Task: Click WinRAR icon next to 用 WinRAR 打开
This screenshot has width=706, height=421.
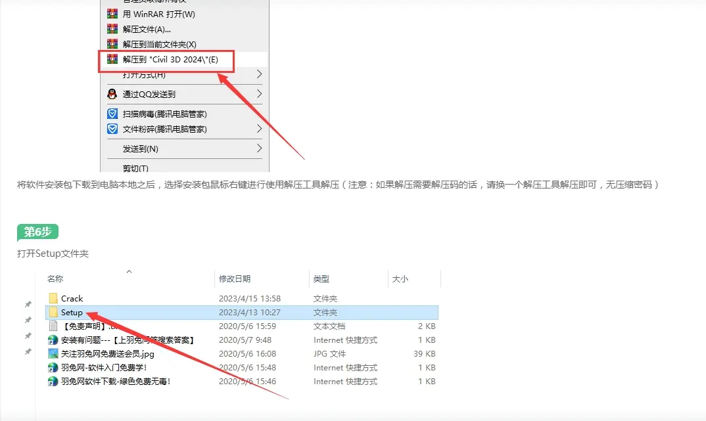Action: 112,14
